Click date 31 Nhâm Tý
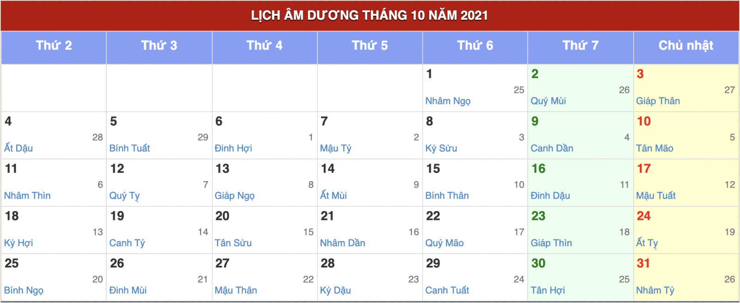740x303 pixels. [686, 278]
